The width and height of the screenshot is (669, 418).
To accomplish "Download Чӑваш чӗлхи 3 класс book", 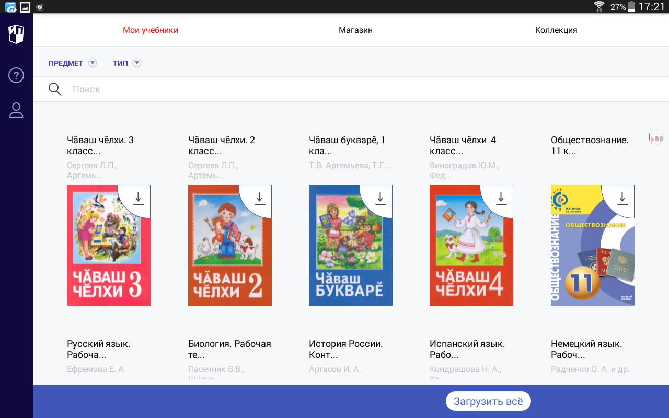I will pos(139,198).
